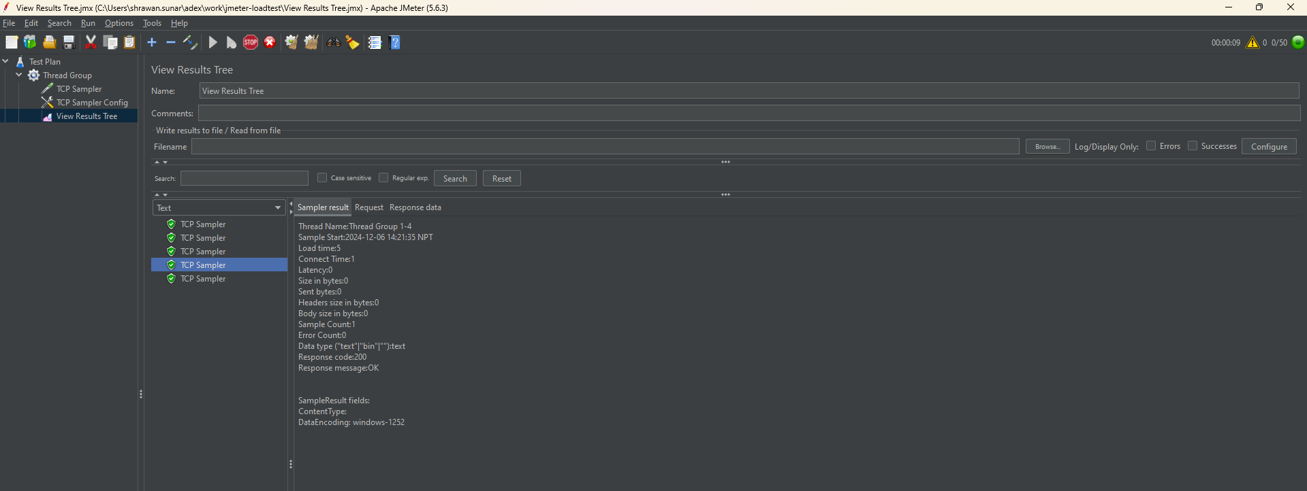This screenshot has height=491, width=1307.
Task: Toggle the Errors checkbox
Action: (1151, 146)
